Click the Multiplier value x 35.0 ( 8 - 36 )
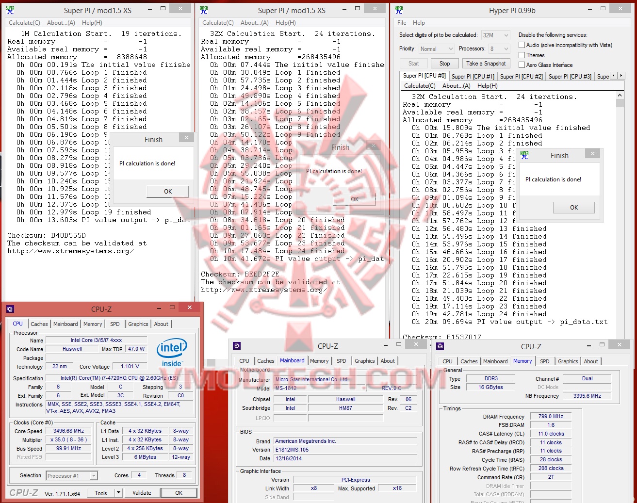637x503 pixels. 69,439
